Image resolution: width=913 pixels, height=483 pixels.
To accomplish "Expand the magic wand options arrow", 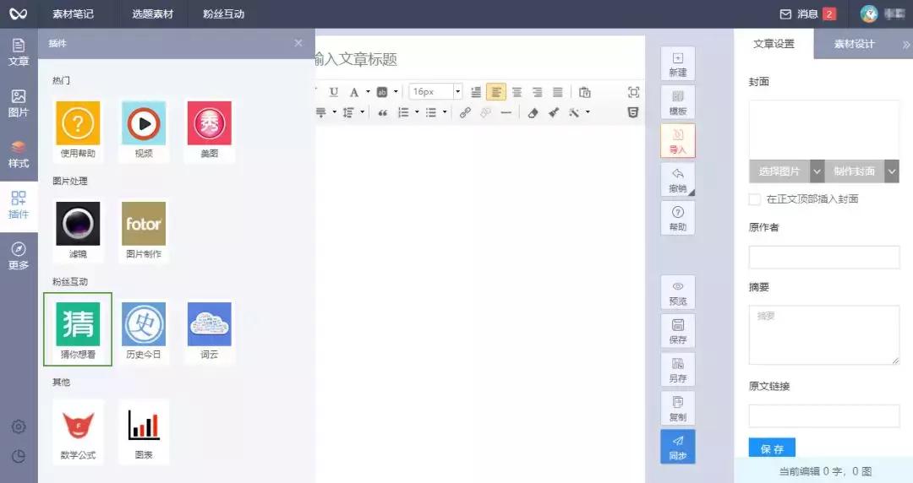I will (x=588, y=112).
